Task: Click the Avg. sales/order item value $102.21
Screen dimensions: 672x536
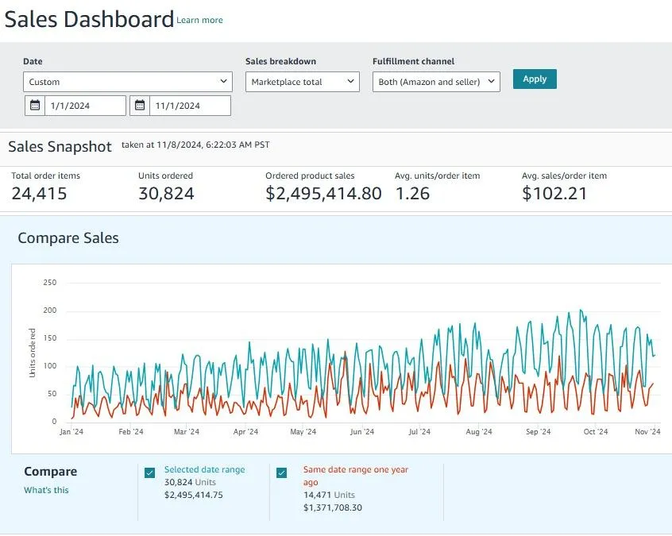Action: [x=554, y=194]
